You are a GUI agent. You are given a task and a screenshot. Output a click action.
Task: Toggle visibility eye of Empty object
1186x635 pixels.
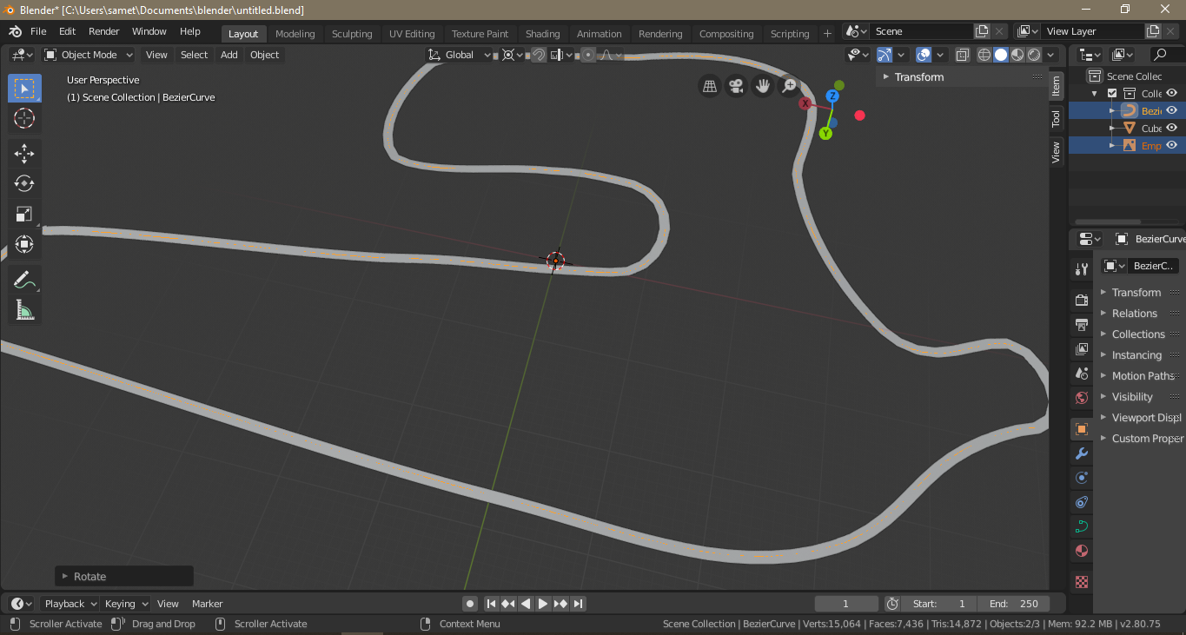click(1171, 145)
